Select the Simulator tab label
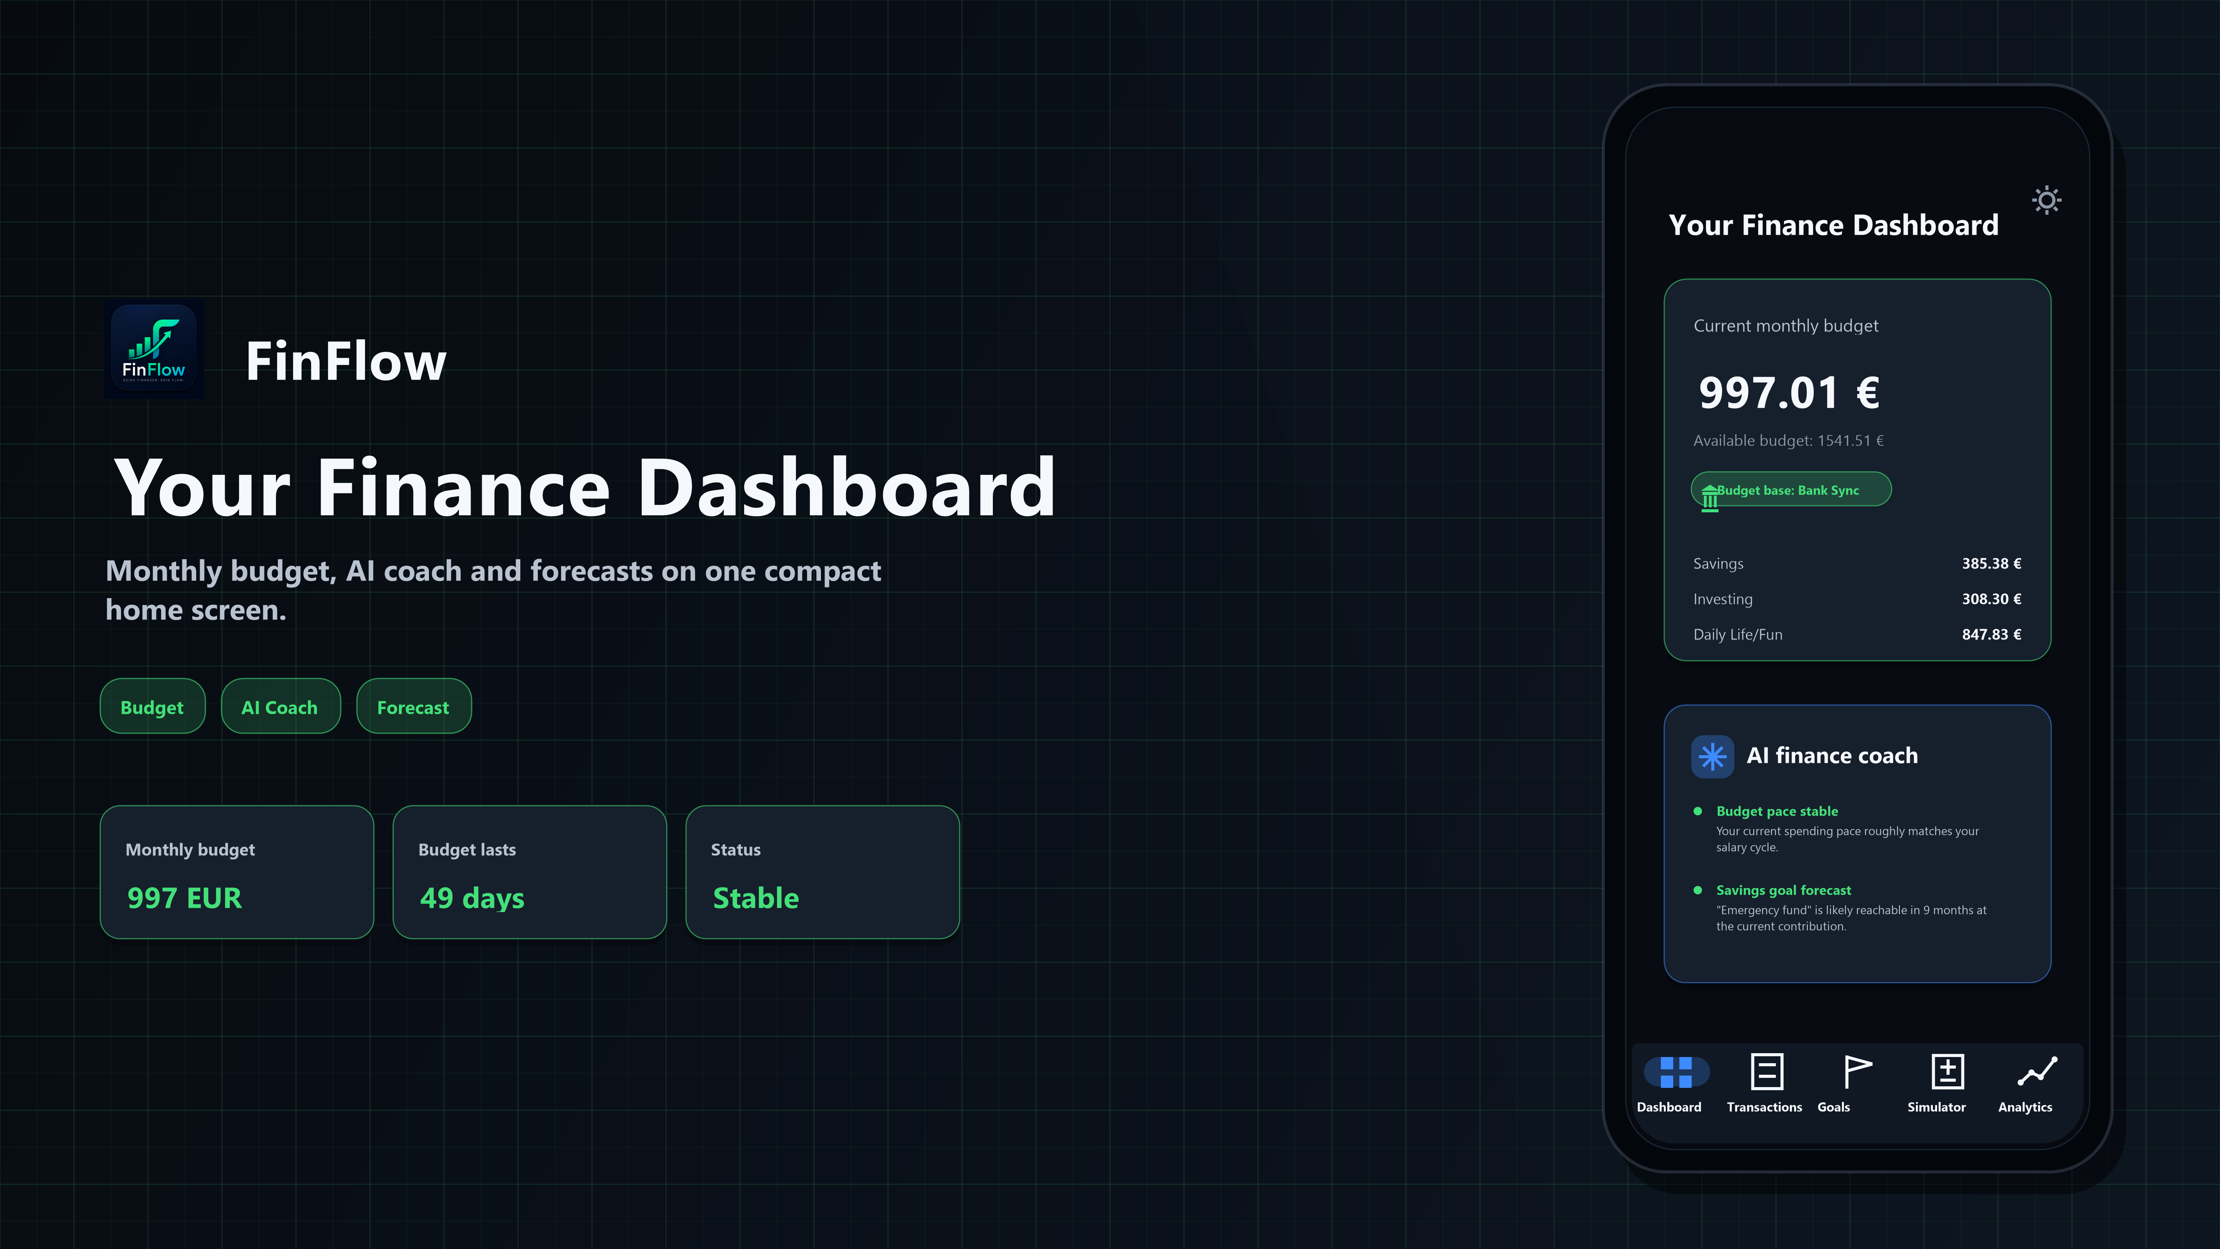 (1936, 1108)
